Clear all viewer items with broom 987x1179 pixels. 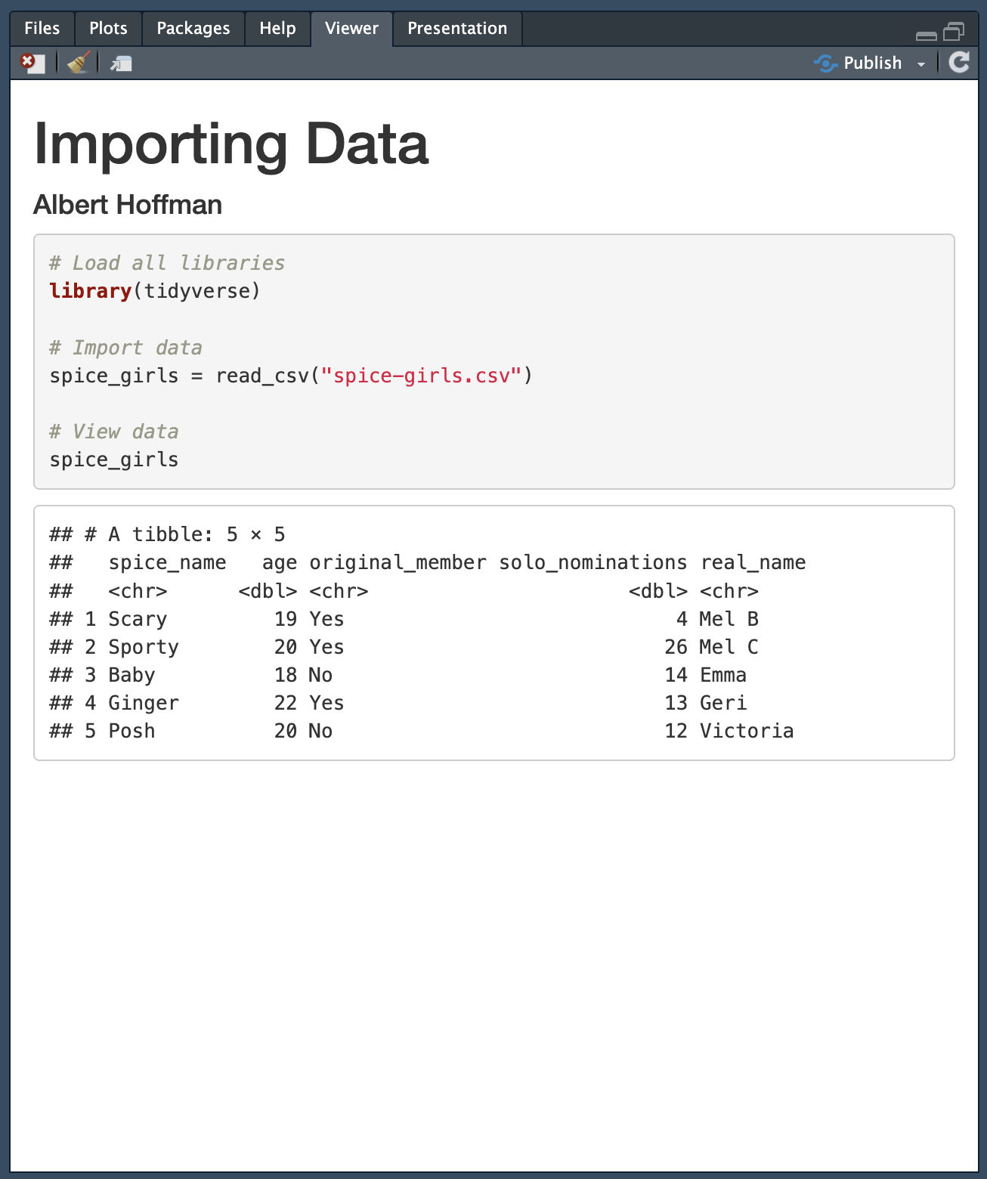(x=79, y=63)
